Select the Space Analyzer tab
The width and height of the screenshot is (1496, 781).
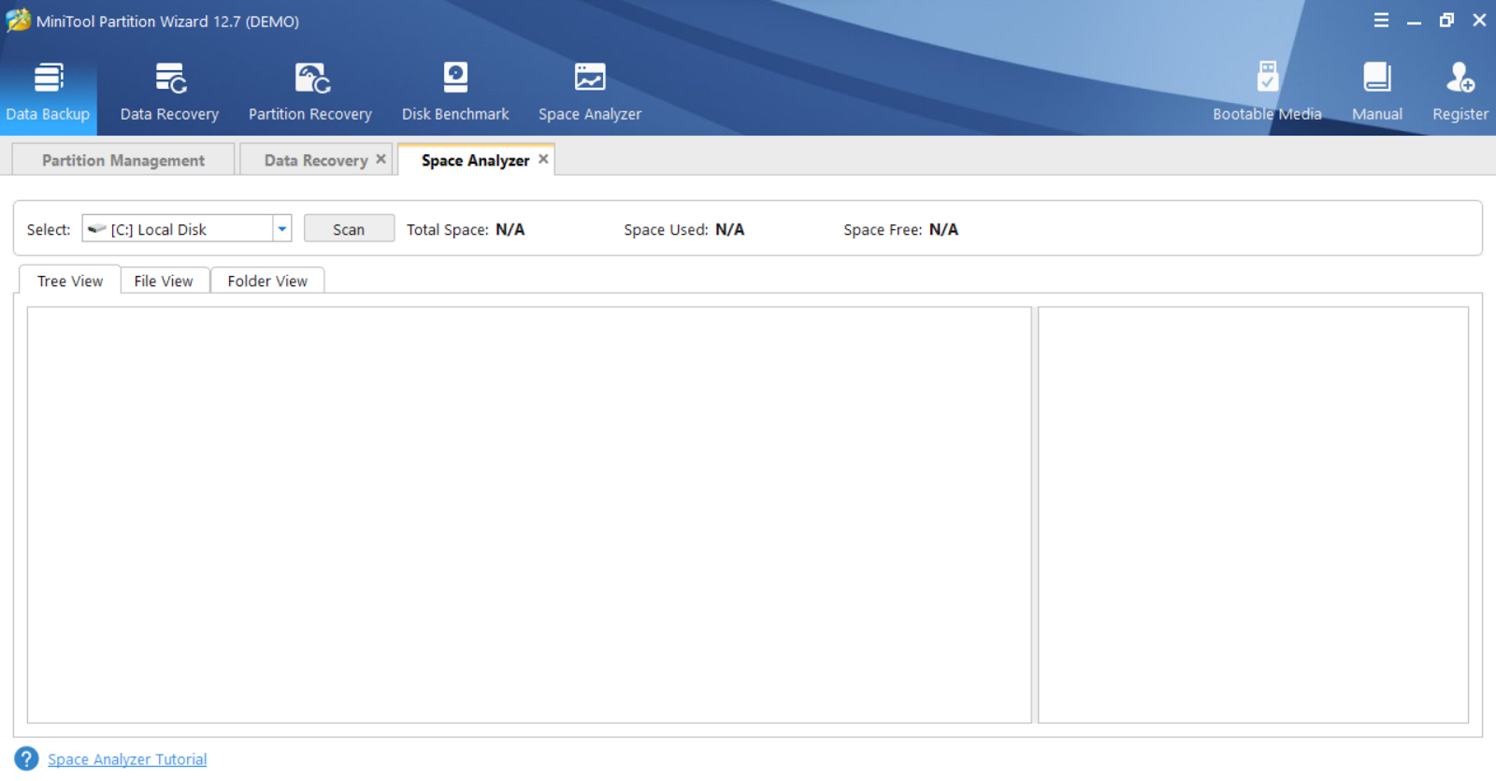[475, 160]
